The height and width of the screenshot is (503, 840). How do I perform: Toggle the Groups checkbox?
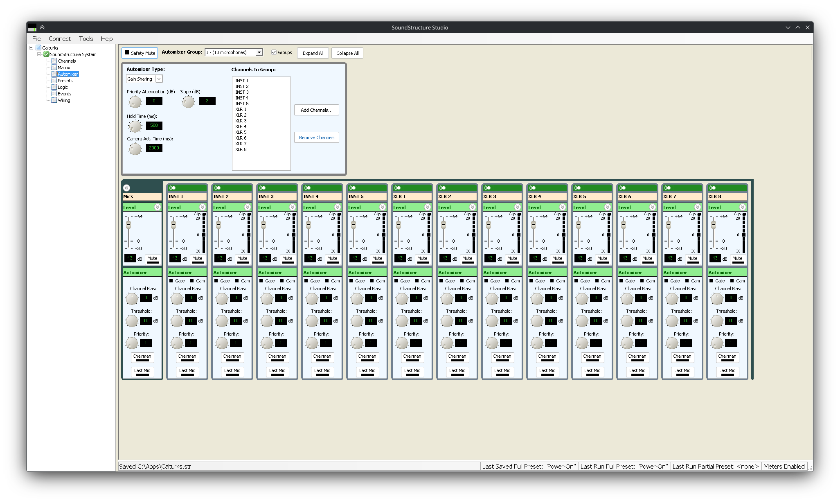[x=274, y=52]
